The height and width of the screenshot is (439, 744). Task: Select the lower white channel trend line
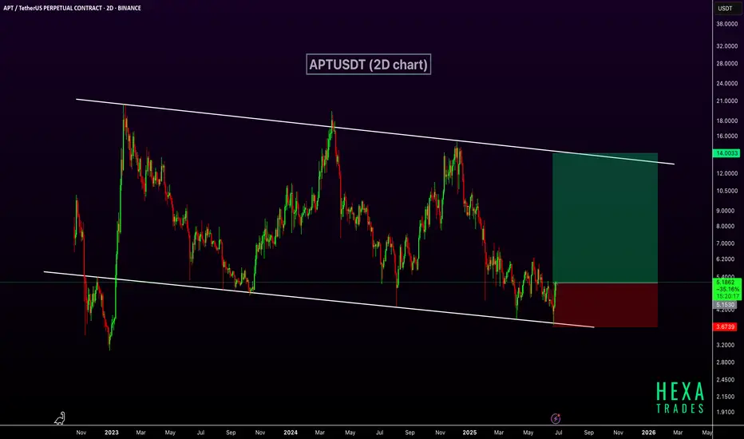click(319, 299)
